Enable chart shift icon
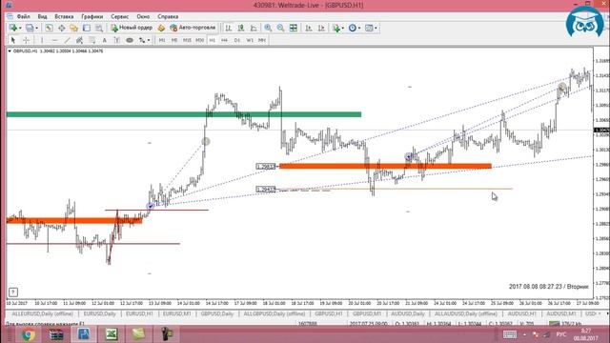 point(321,28)
